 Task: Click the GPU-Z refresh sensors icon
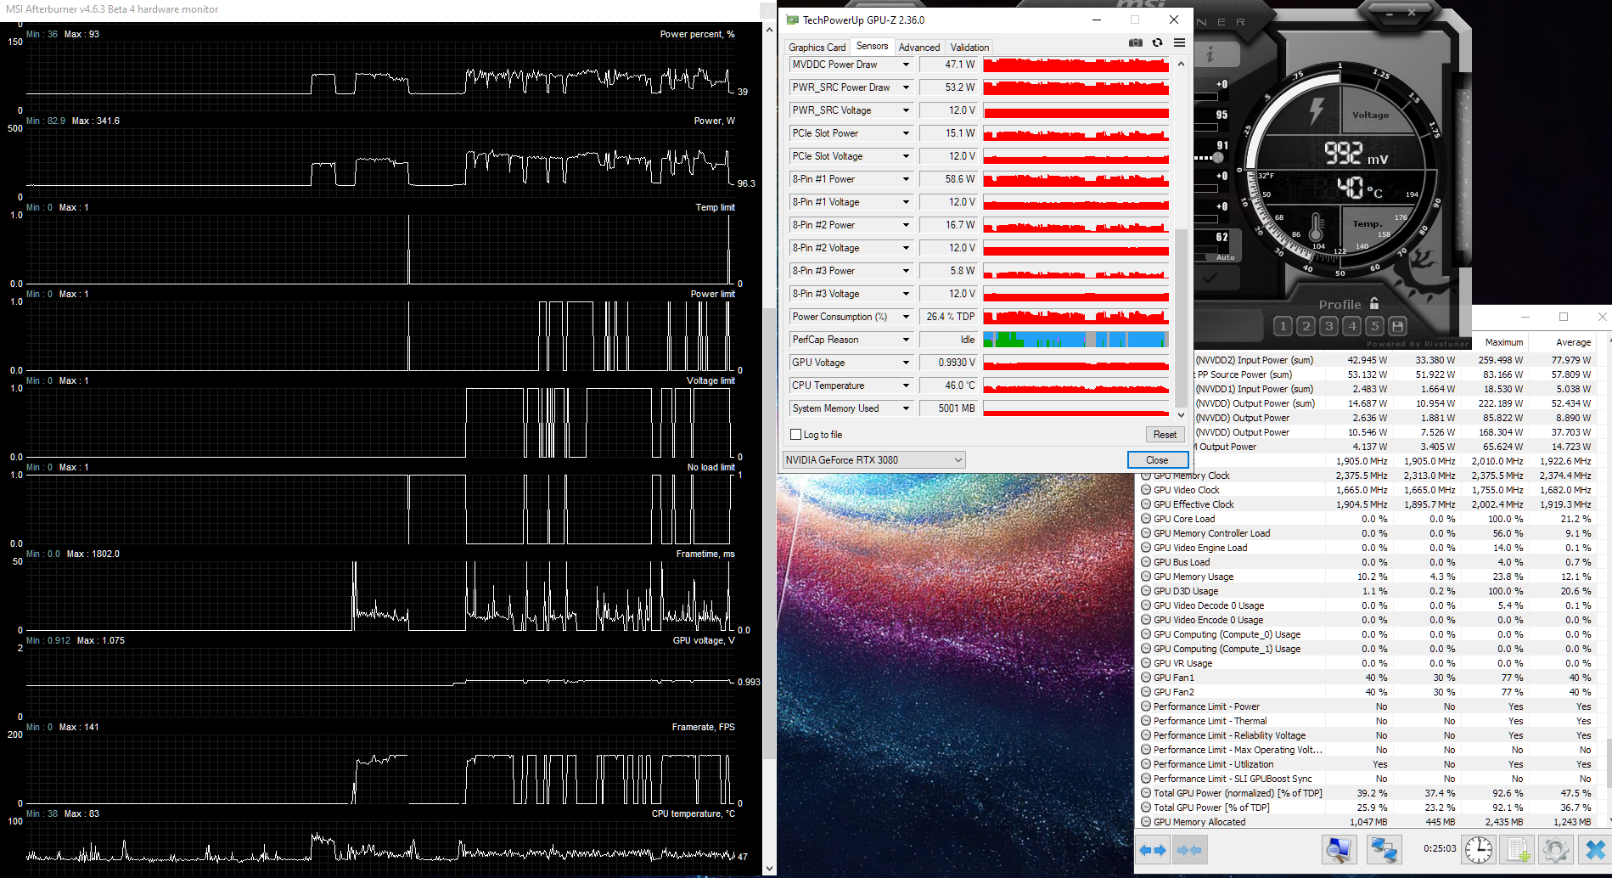click(1157, 42)
